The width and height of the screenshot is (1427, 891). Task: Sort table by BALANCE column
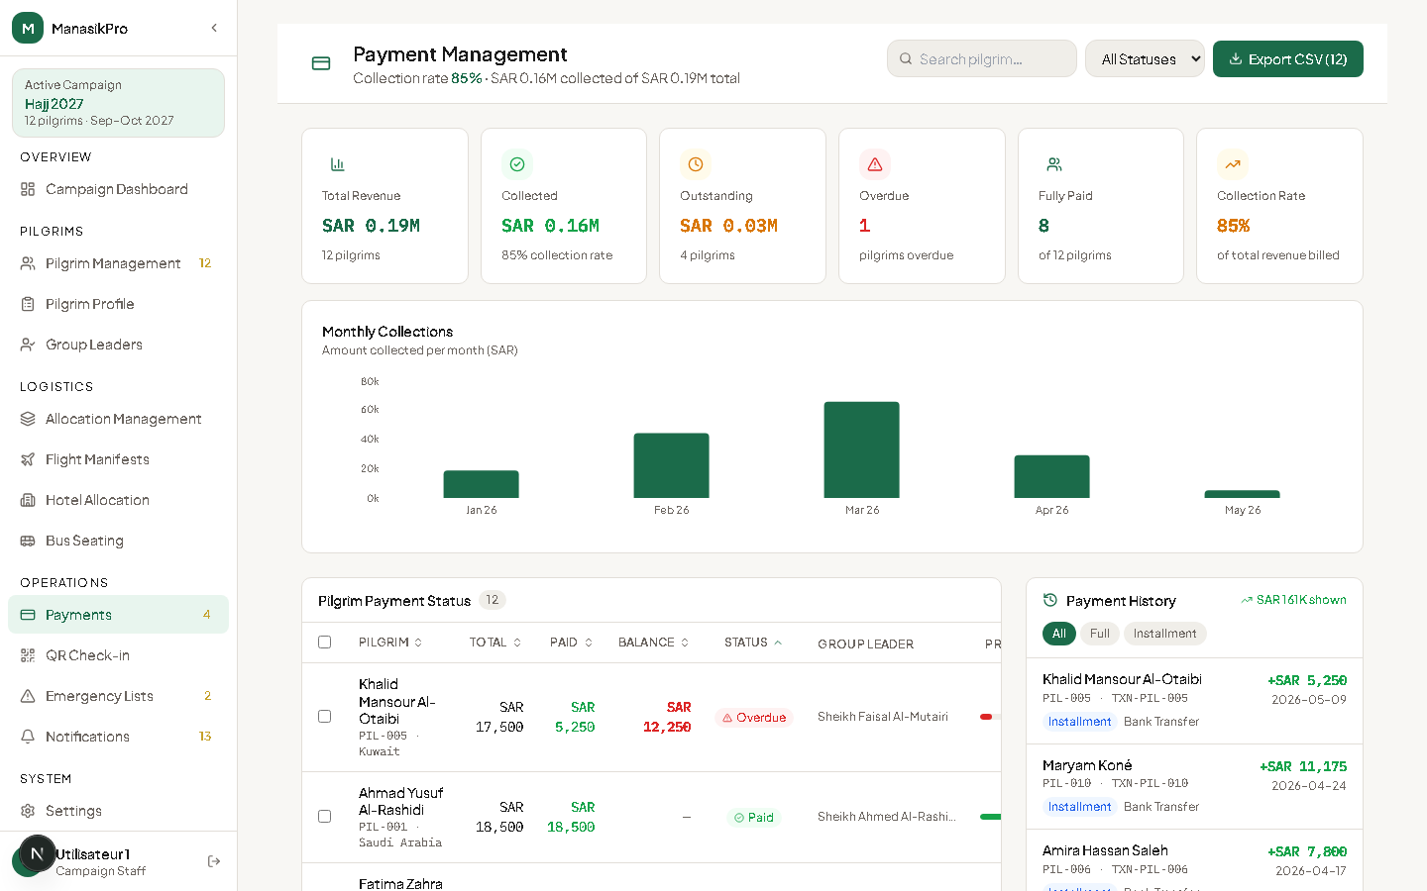tap(654, 643)
